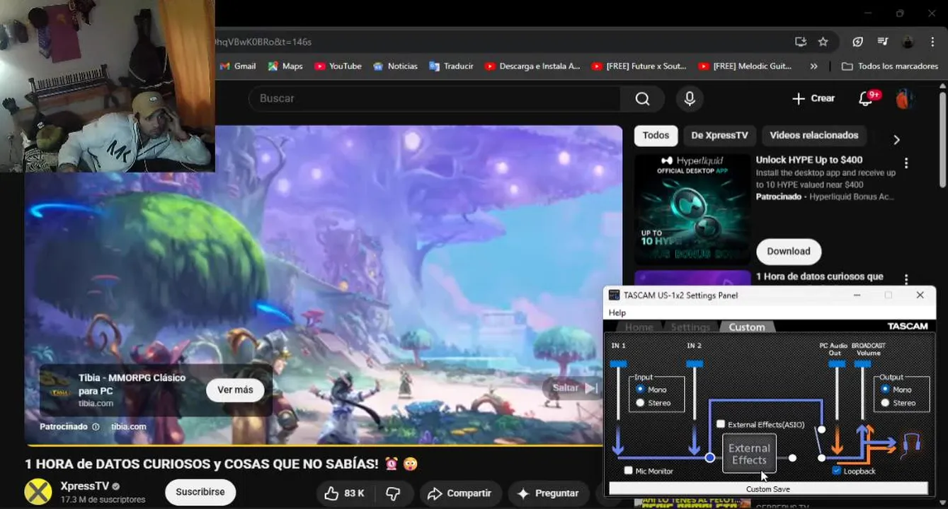
Task: Start voice search with the microphone icon
Action: pos(690,99)
